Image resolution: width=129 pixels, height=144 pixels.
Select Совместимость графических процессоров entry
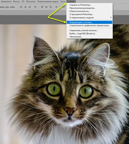(90, 26)
